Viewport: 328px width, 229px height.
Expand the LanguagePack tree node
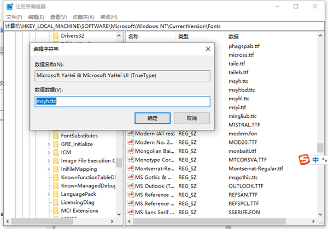click(49, 194)
